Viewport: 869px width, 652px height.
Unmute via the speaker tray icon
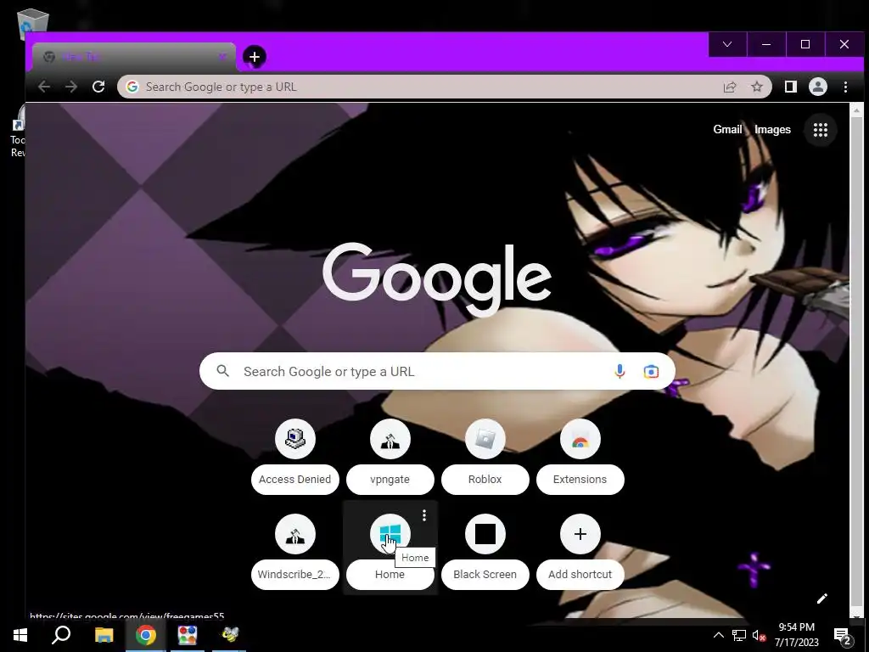[759, 635]
